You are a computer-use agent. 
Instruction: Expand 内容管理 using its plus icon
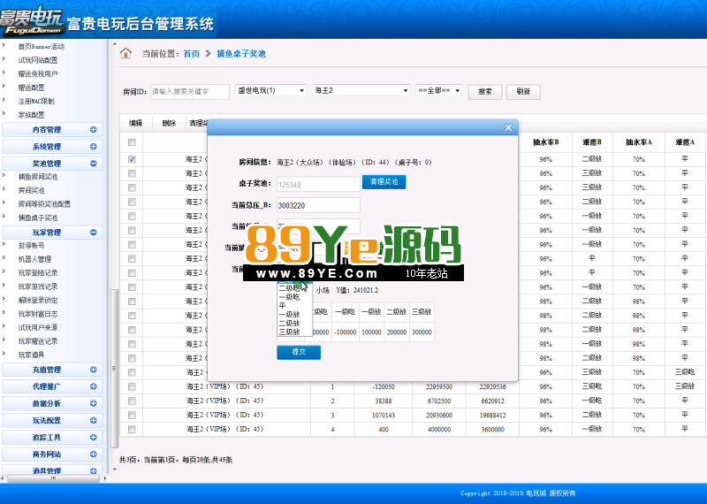[x=94, y=130]
